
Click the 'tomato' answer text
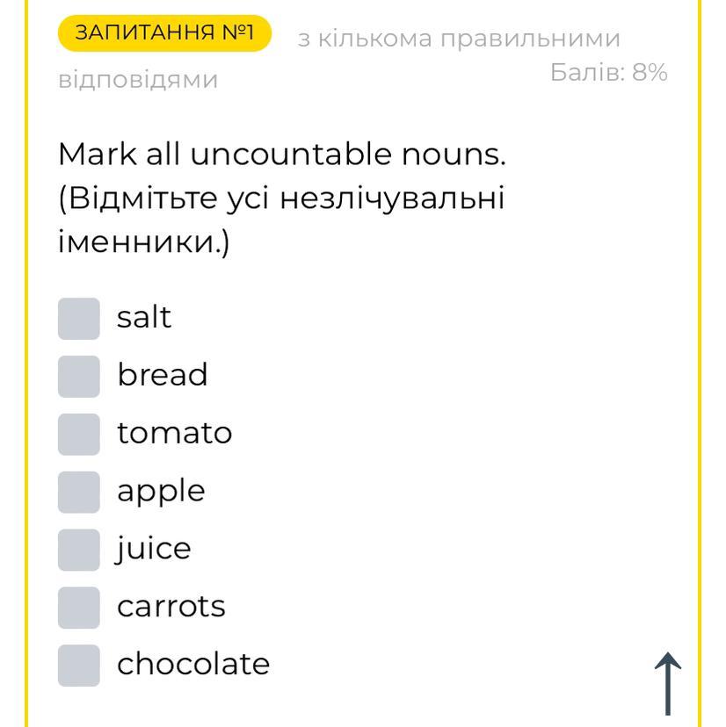(x=174, y=433)
